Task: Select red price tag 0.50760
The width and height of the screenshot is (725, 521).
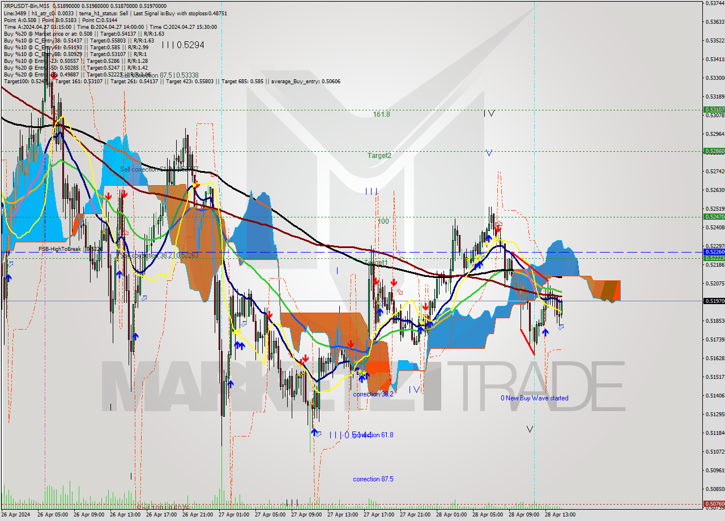Action: [x=714, y=503]
